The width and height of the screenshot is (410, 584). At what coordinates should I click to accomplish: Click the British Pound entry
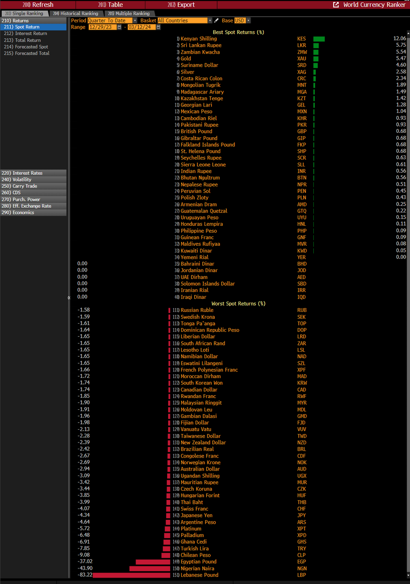pos(196,131)
